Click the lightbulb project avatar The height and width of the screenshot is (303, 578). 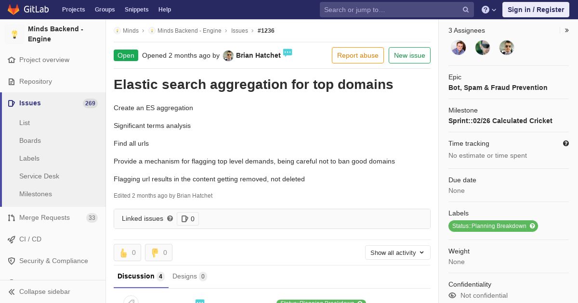(x=14, y=34)
